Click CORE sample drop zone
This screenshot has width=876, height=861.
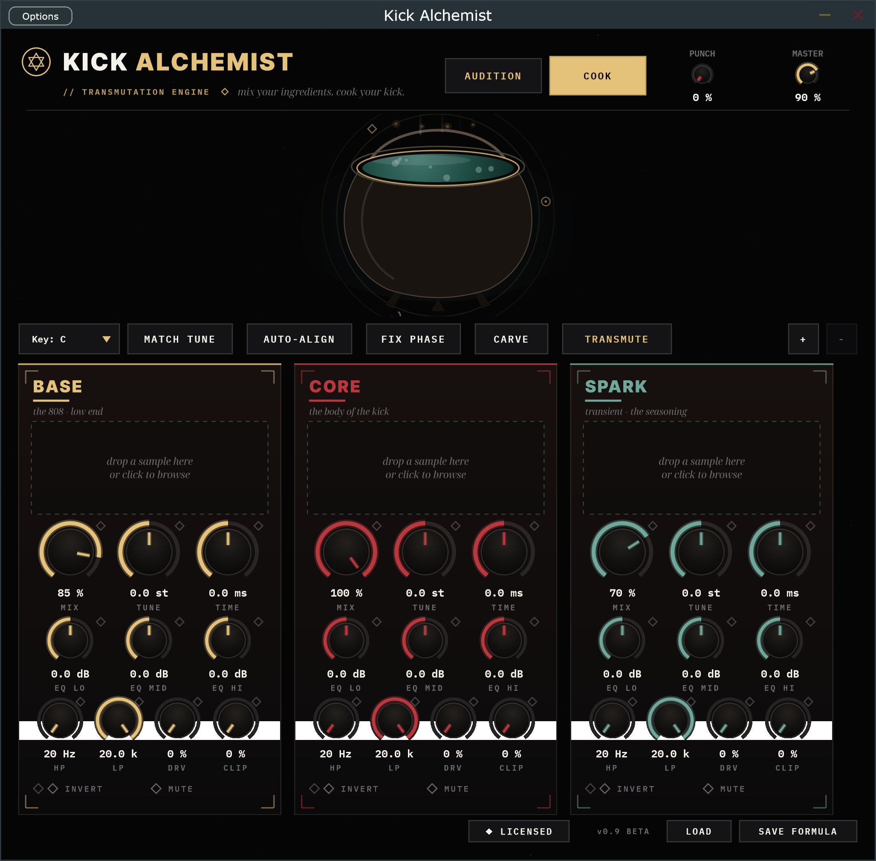pos(425,468)
